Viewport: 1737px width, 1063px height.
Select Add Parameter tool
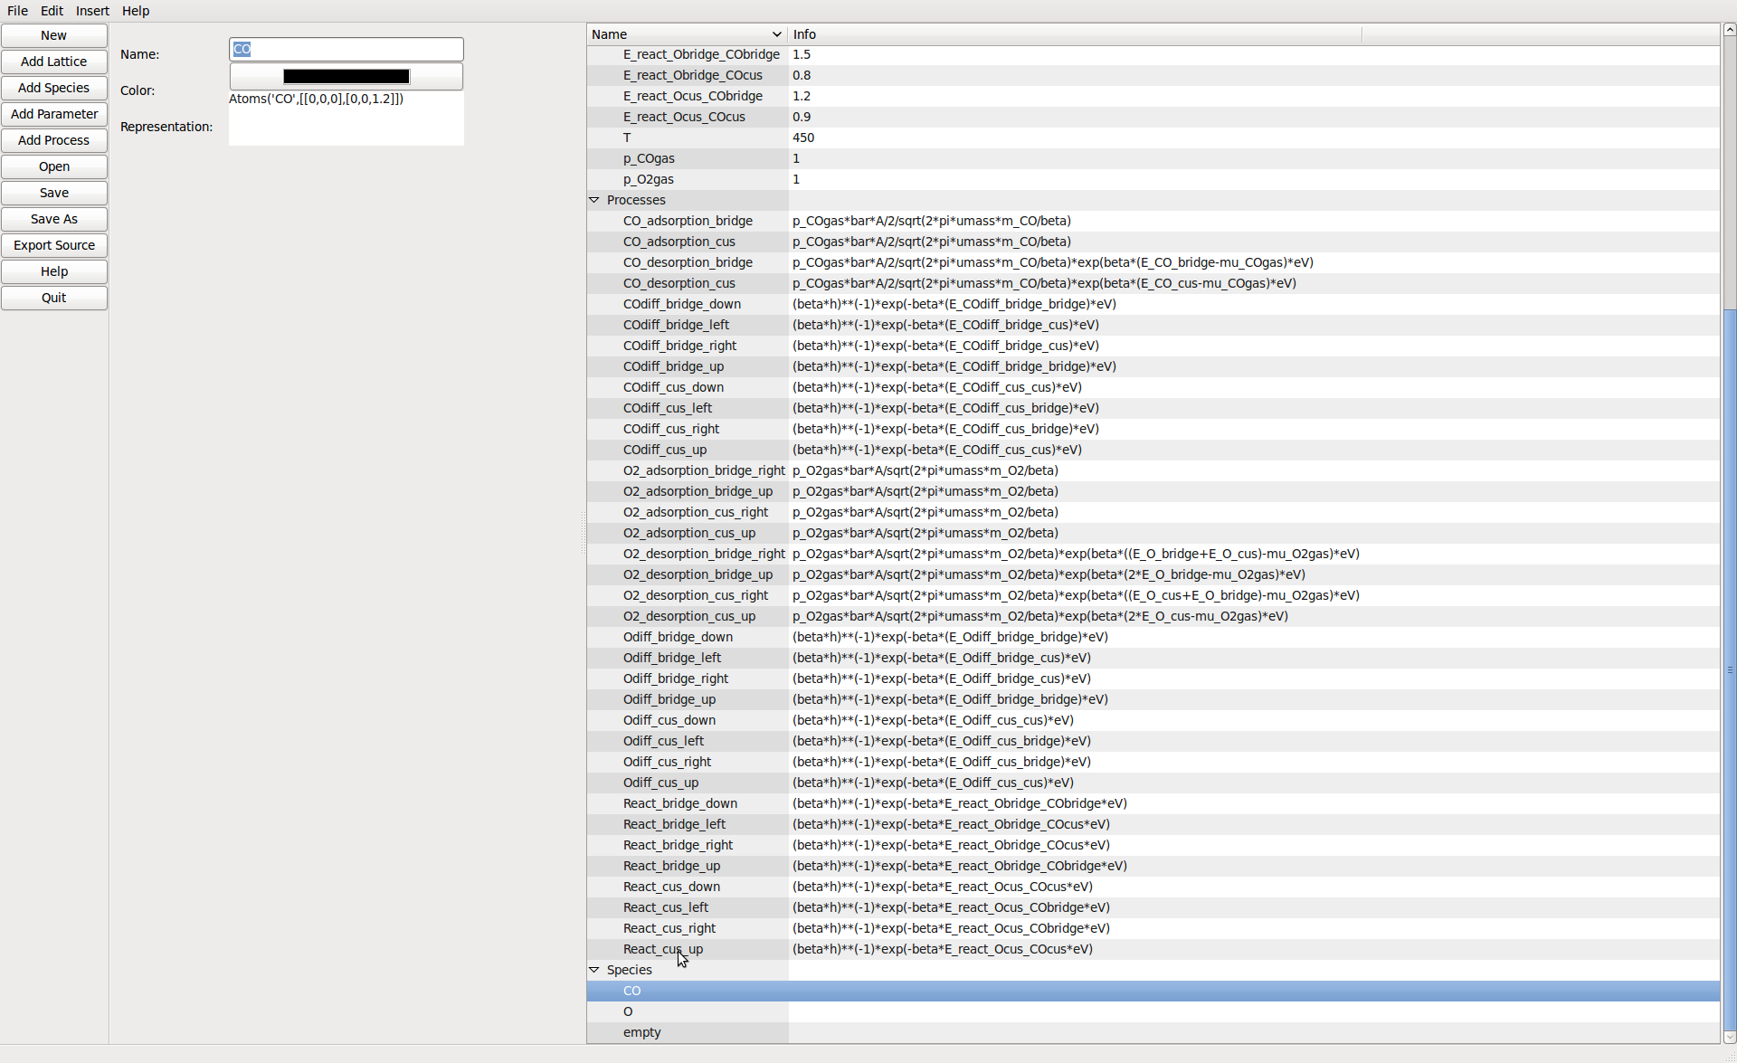[52, 113]
